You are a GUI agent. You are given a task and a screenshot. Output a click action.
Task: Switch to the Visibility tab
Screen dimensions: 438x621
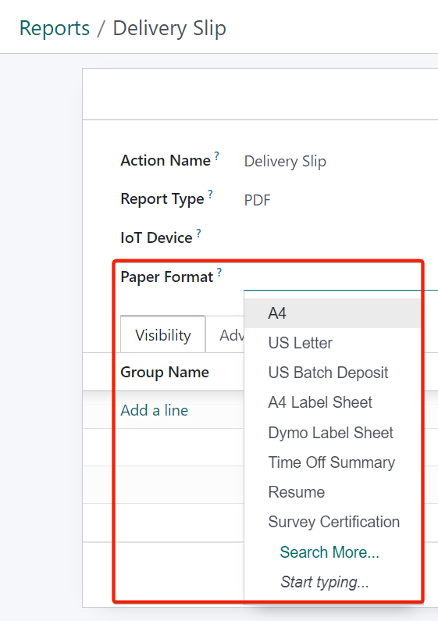point(162,334)
